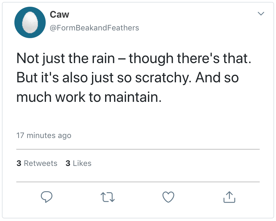Visit the @FormBeakandFeathers handle link
276x221 pixels.
pos(94,28)
